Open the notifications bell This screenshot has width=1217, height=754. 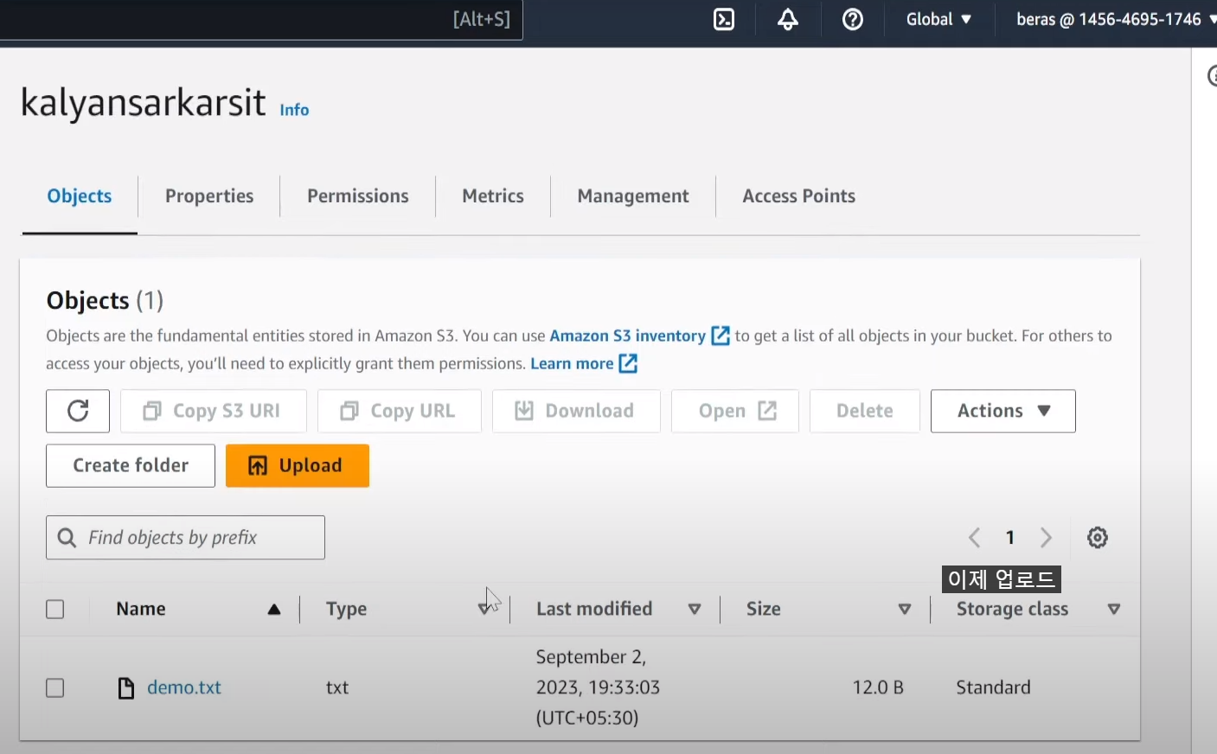788,19
